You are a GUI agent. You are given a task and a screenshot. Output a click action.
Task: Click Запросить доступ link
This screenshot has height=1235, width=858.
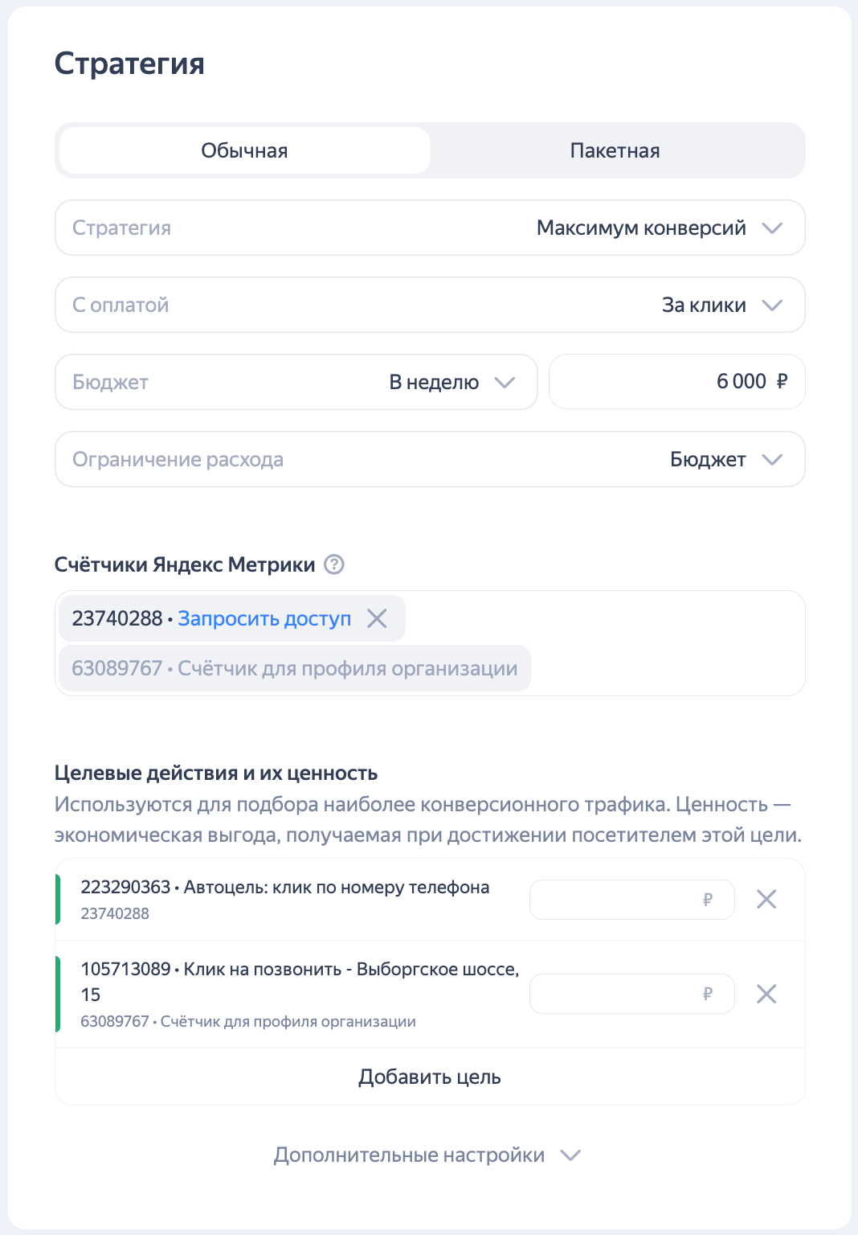click(x=264, y=618)
